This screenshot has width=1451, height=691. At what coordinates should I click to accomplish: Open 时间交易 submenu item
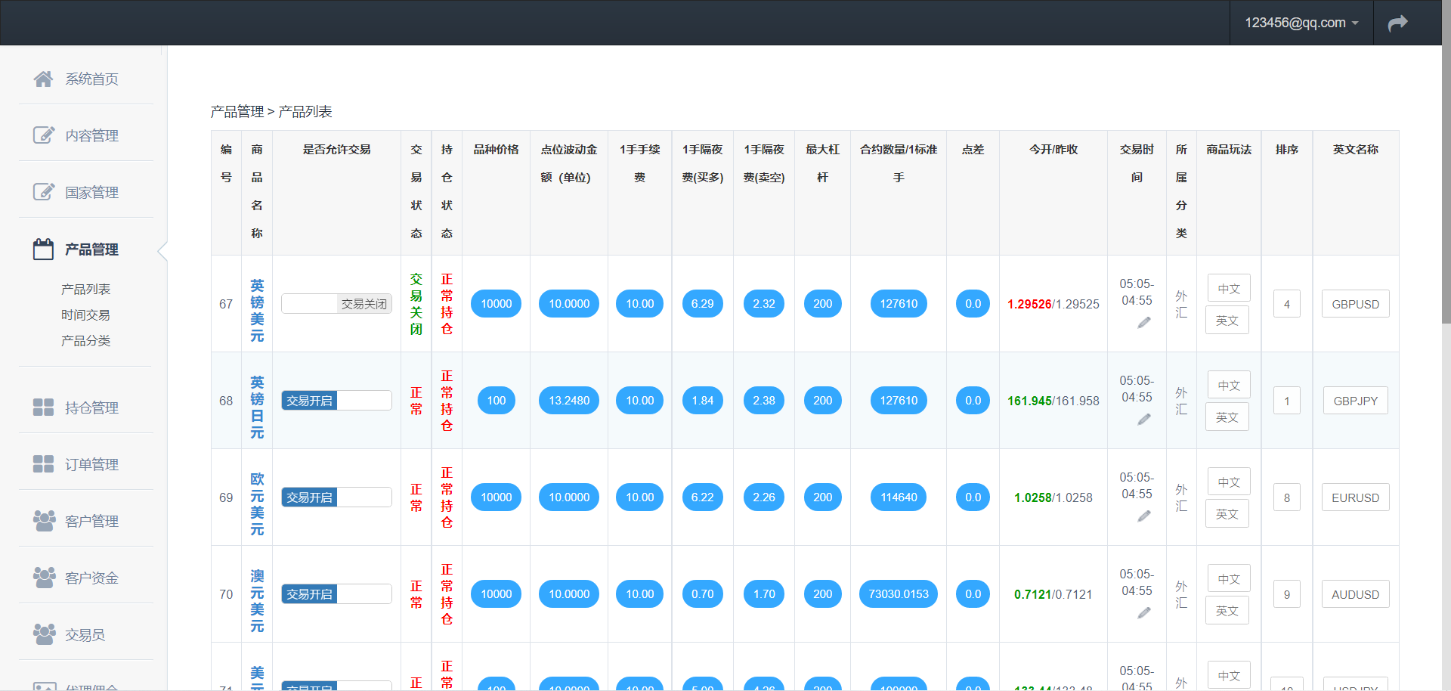pos(85,315)
